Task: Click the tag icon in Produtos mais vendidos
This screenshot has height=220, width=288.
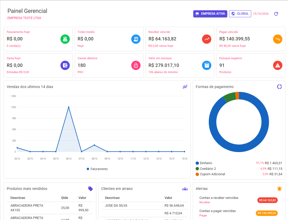Action: (x=90, y=189)
